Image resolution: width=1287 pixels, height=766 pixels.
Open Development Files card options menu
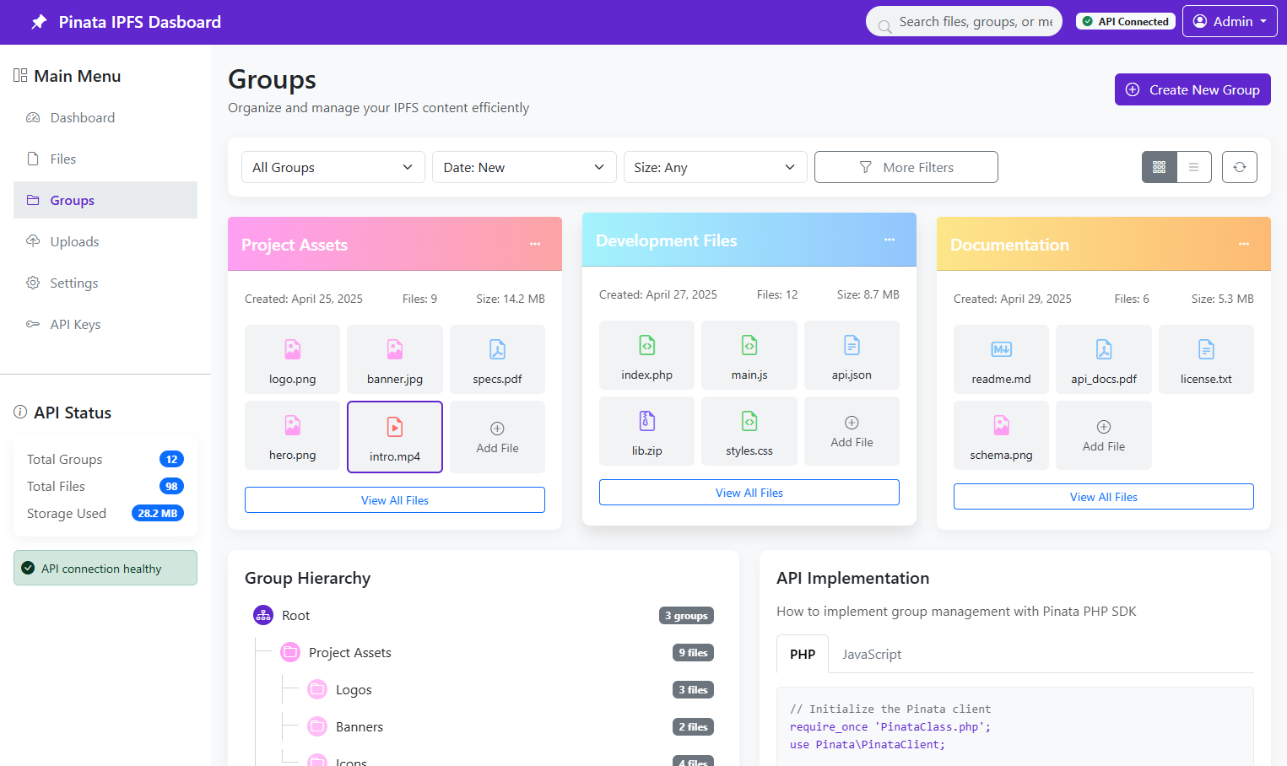pyautogui.click(x=890, y=240)
